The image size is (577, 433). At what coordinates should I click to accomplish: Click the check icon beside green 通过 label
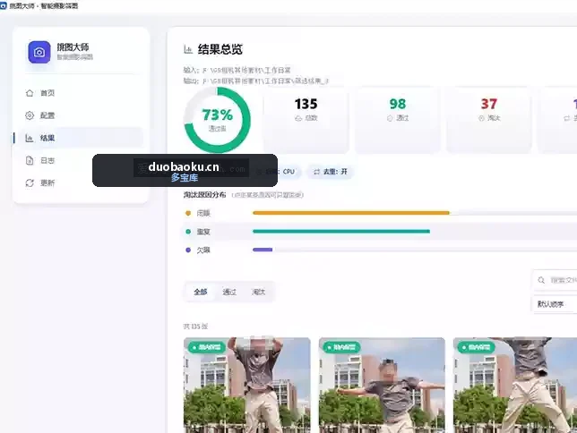pos(390,118)
